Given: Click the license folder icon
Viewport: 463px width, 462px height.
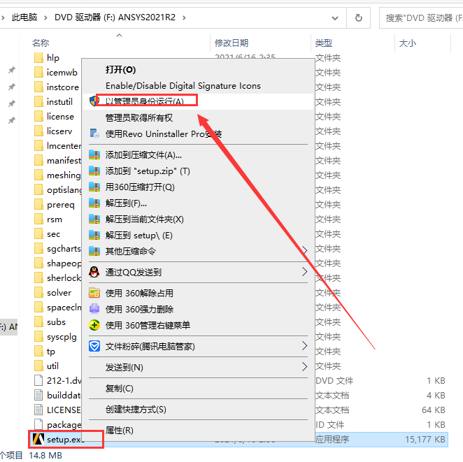Looking at the screenshot, I should 38,116.
